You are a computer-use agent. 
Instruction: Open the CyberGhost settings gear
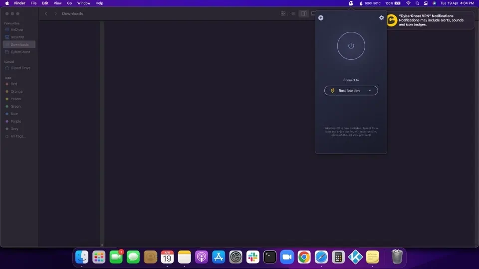(x=382, y=18)
